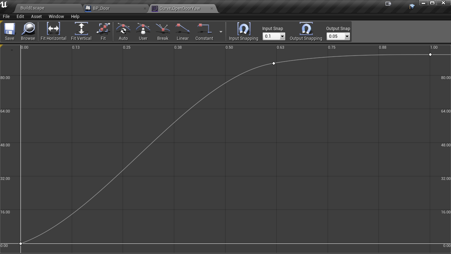Open the Output Snap value dropdown
451x254 pixels.
pyautogui.click(x=346, y=36)
